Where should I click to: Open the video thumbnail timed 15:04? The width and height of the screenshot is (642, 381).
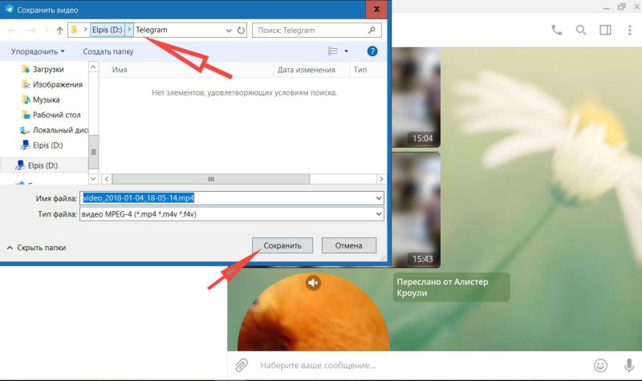click(416, 97)
